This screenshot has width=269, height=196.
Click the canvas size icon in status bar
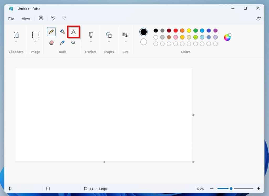tap(85, 189)
